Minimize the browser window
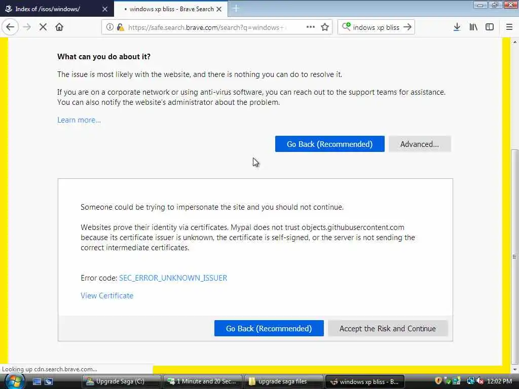 tap(480, 5)
